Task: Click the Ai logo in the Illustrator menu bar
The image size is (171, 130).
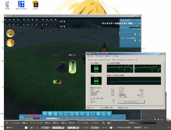Action: click(x=7, y=123)
